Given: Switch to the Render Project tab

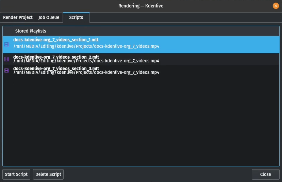Looking at the screenshot, I should (x=18, y=17).
